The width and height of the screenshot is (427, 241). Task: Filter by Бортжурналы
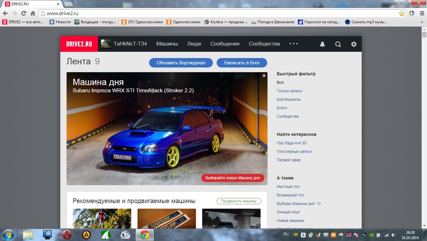289,100
